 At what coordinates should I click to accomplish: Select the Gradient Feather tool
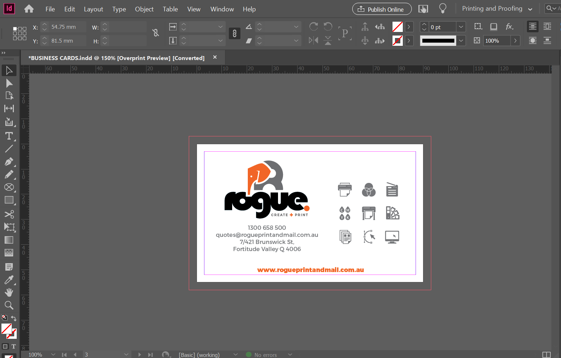pyautogui.click(x=9, y=253)
